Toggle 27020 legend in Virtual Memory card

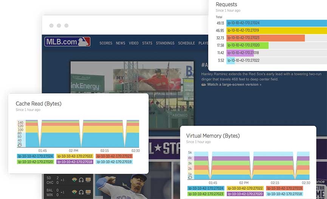point(245,194)
